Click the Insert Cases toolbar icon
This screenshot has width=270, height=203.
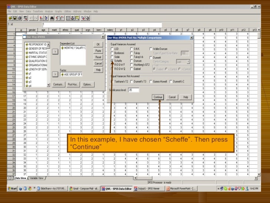(57, 18)
